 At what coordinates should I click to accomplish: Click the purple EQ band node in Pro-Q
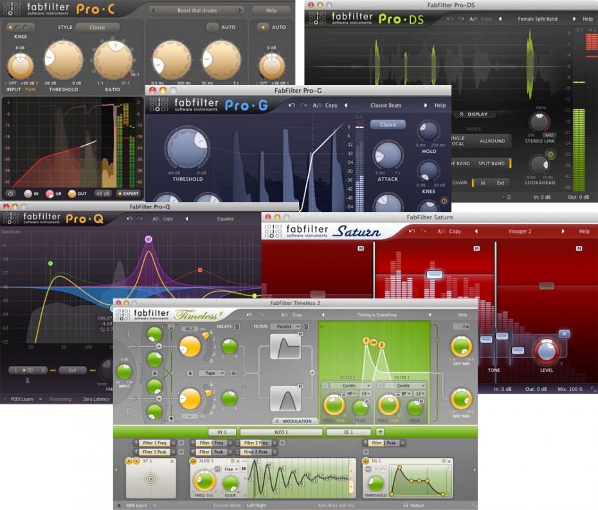(x=149, y=239)
